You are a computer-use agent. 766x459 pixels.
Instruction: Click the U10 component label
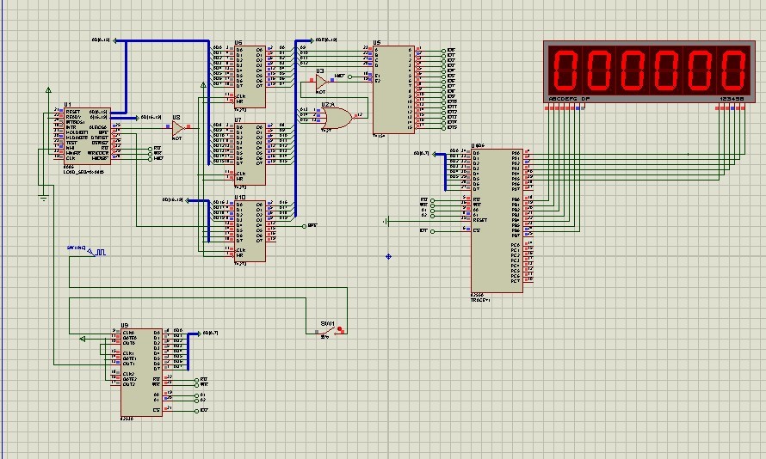tap(240, 198)
